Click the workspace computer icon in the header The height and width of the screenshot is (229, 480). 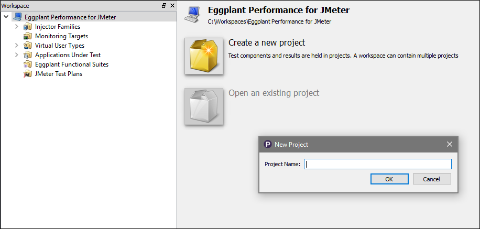[192, 14]
